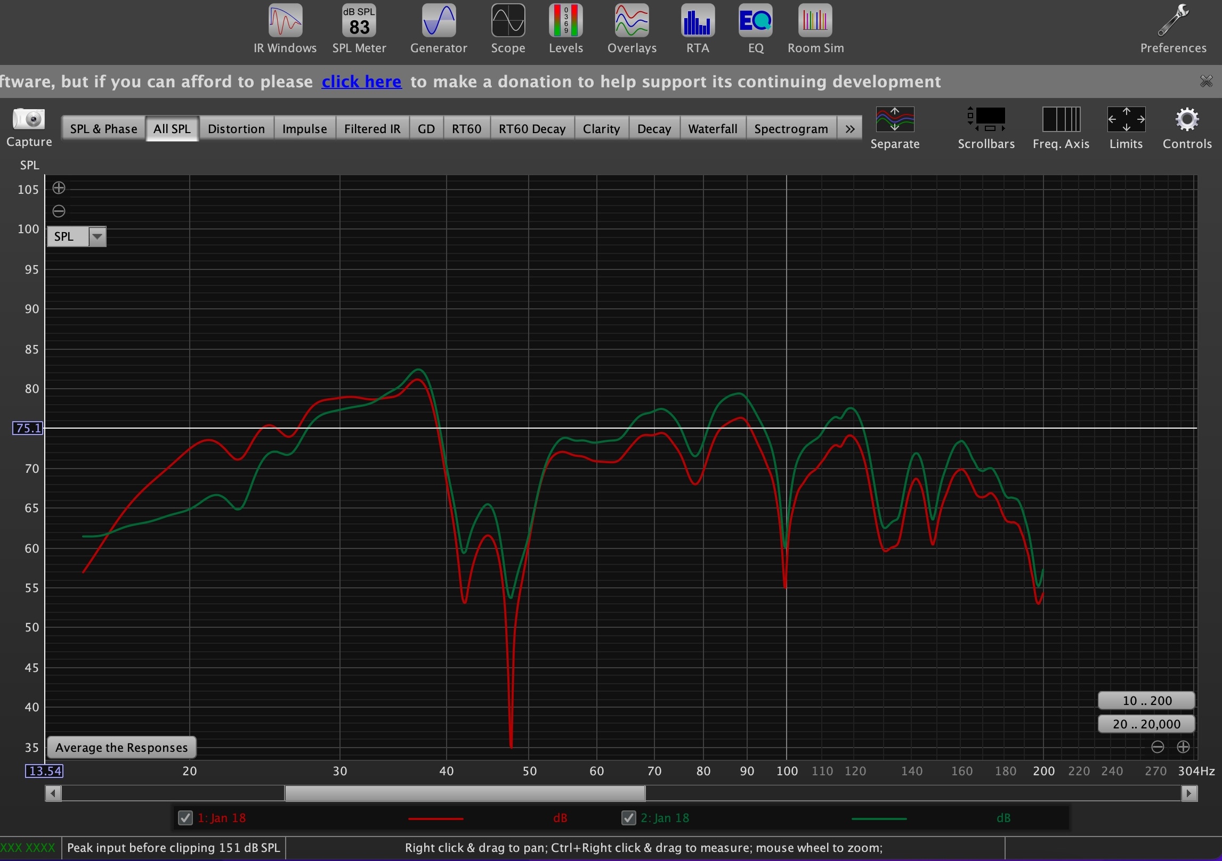
Task: Open the RTA analyzer
Action: [697, 21]
